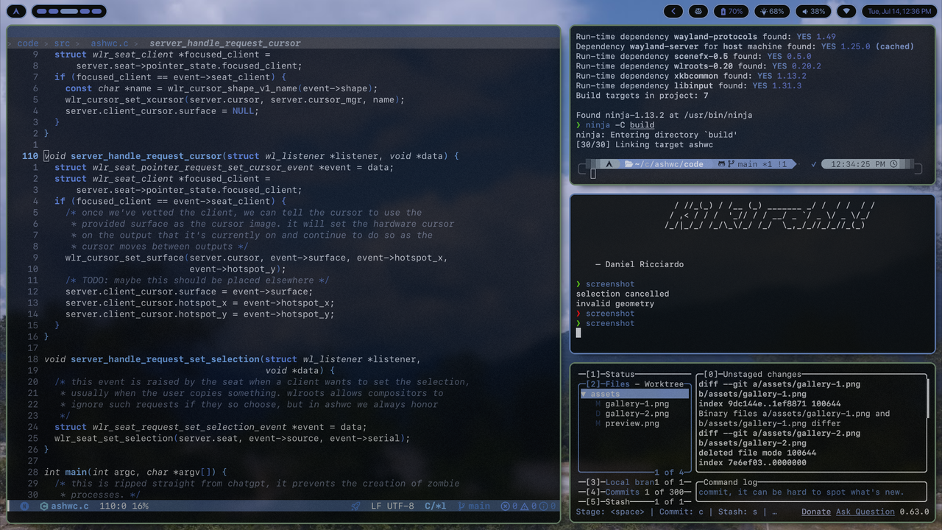Click the rocket icon in statusline
Viewport: 942px width, 530px height.
coord(356,506)
